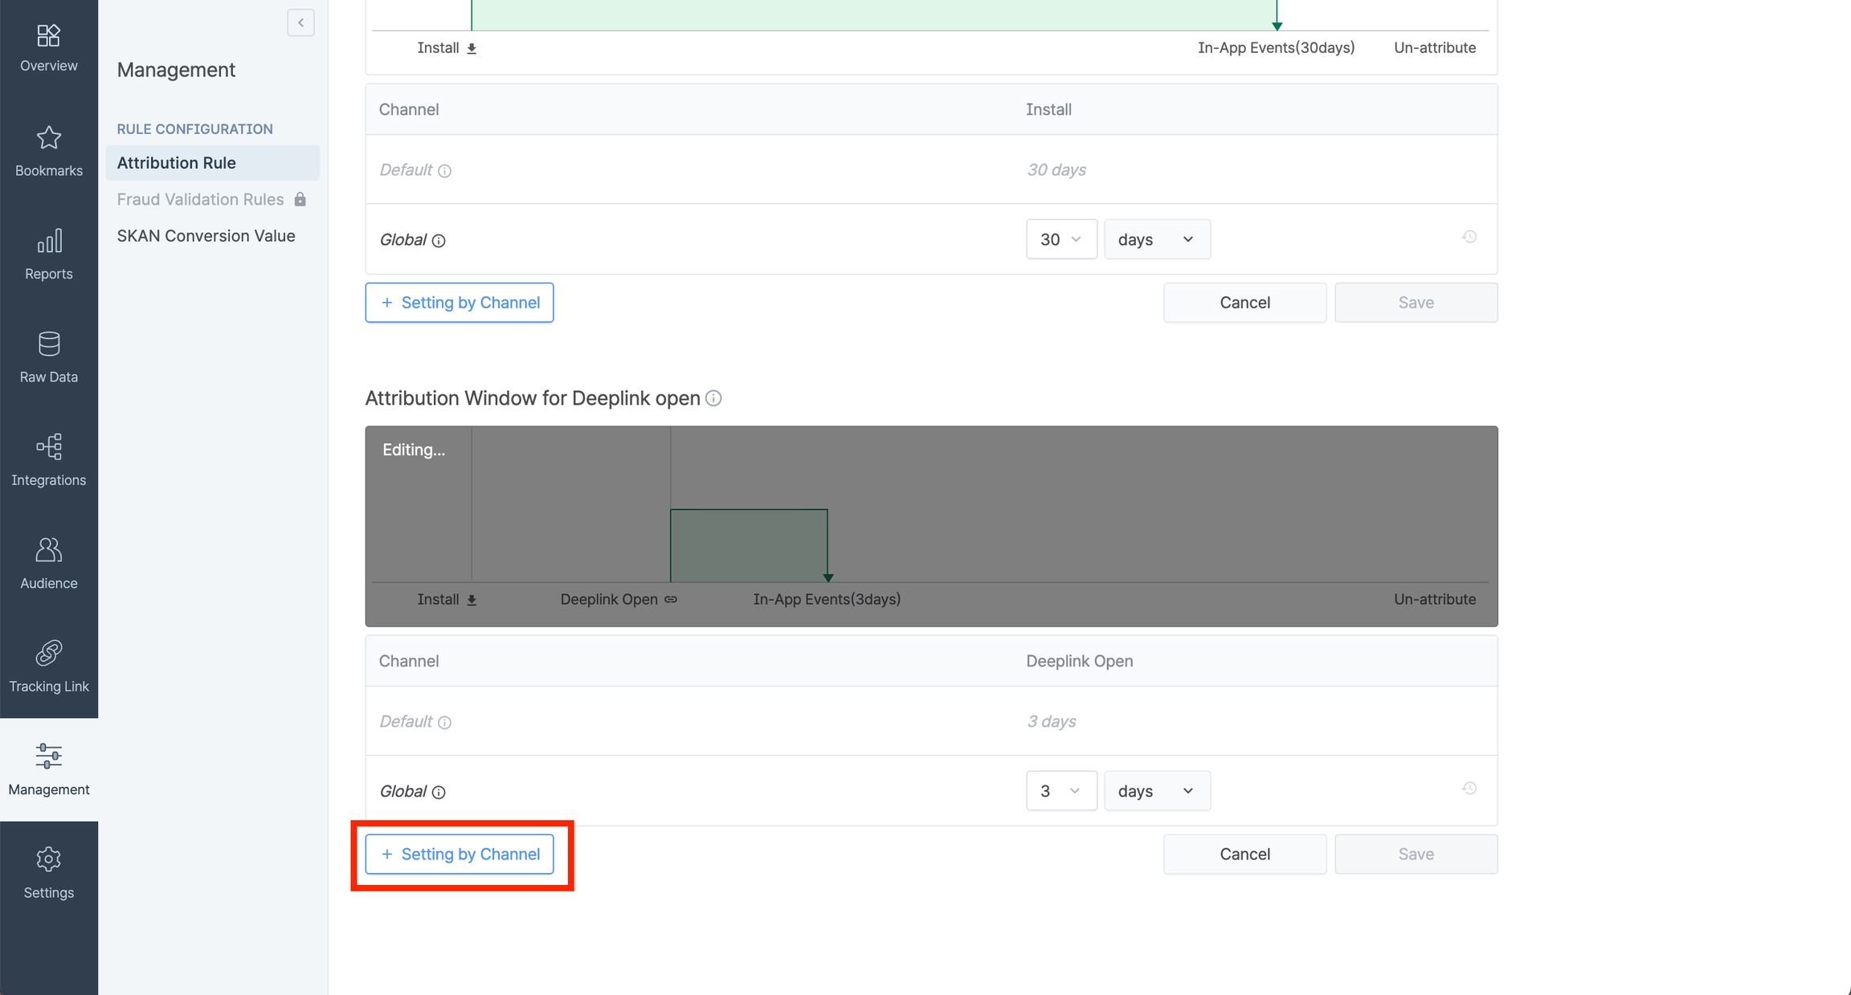Open the days unit dropdown for Install window
Image resolution: width=1851 pixels, height=995 pixels.
point(1156,239)
